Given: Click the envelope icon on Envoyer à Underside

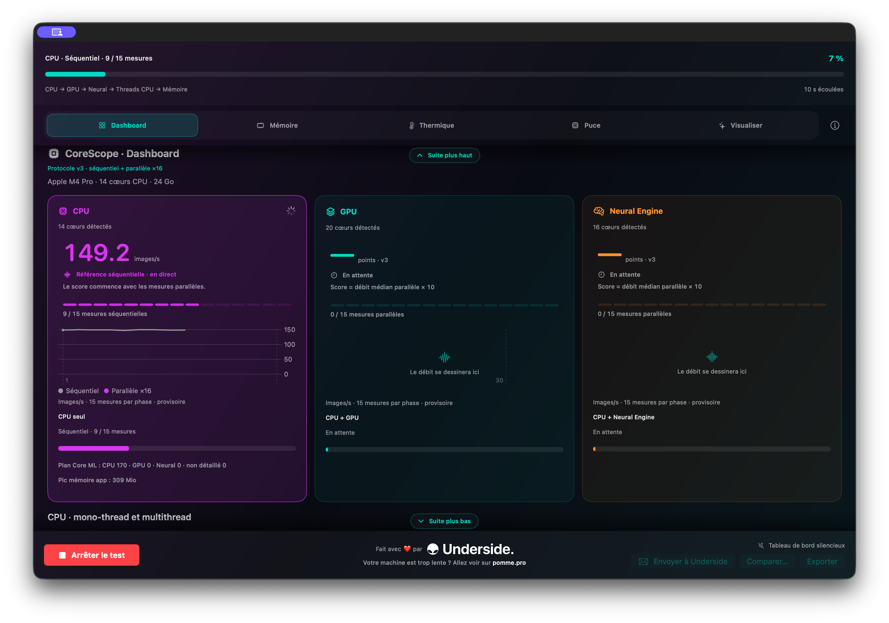Looking at the screenshot, I should (643, 562).
